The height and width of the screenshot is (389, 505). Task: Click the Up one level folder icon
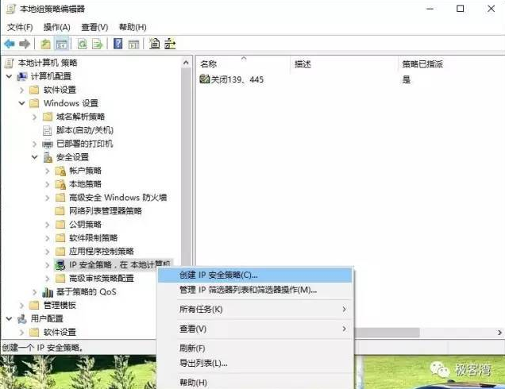tap(46, 44)
